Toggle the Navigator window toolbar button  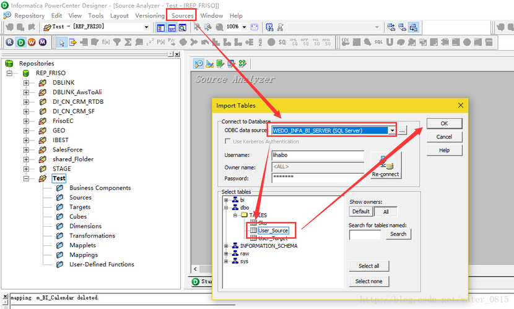(160, 27)
